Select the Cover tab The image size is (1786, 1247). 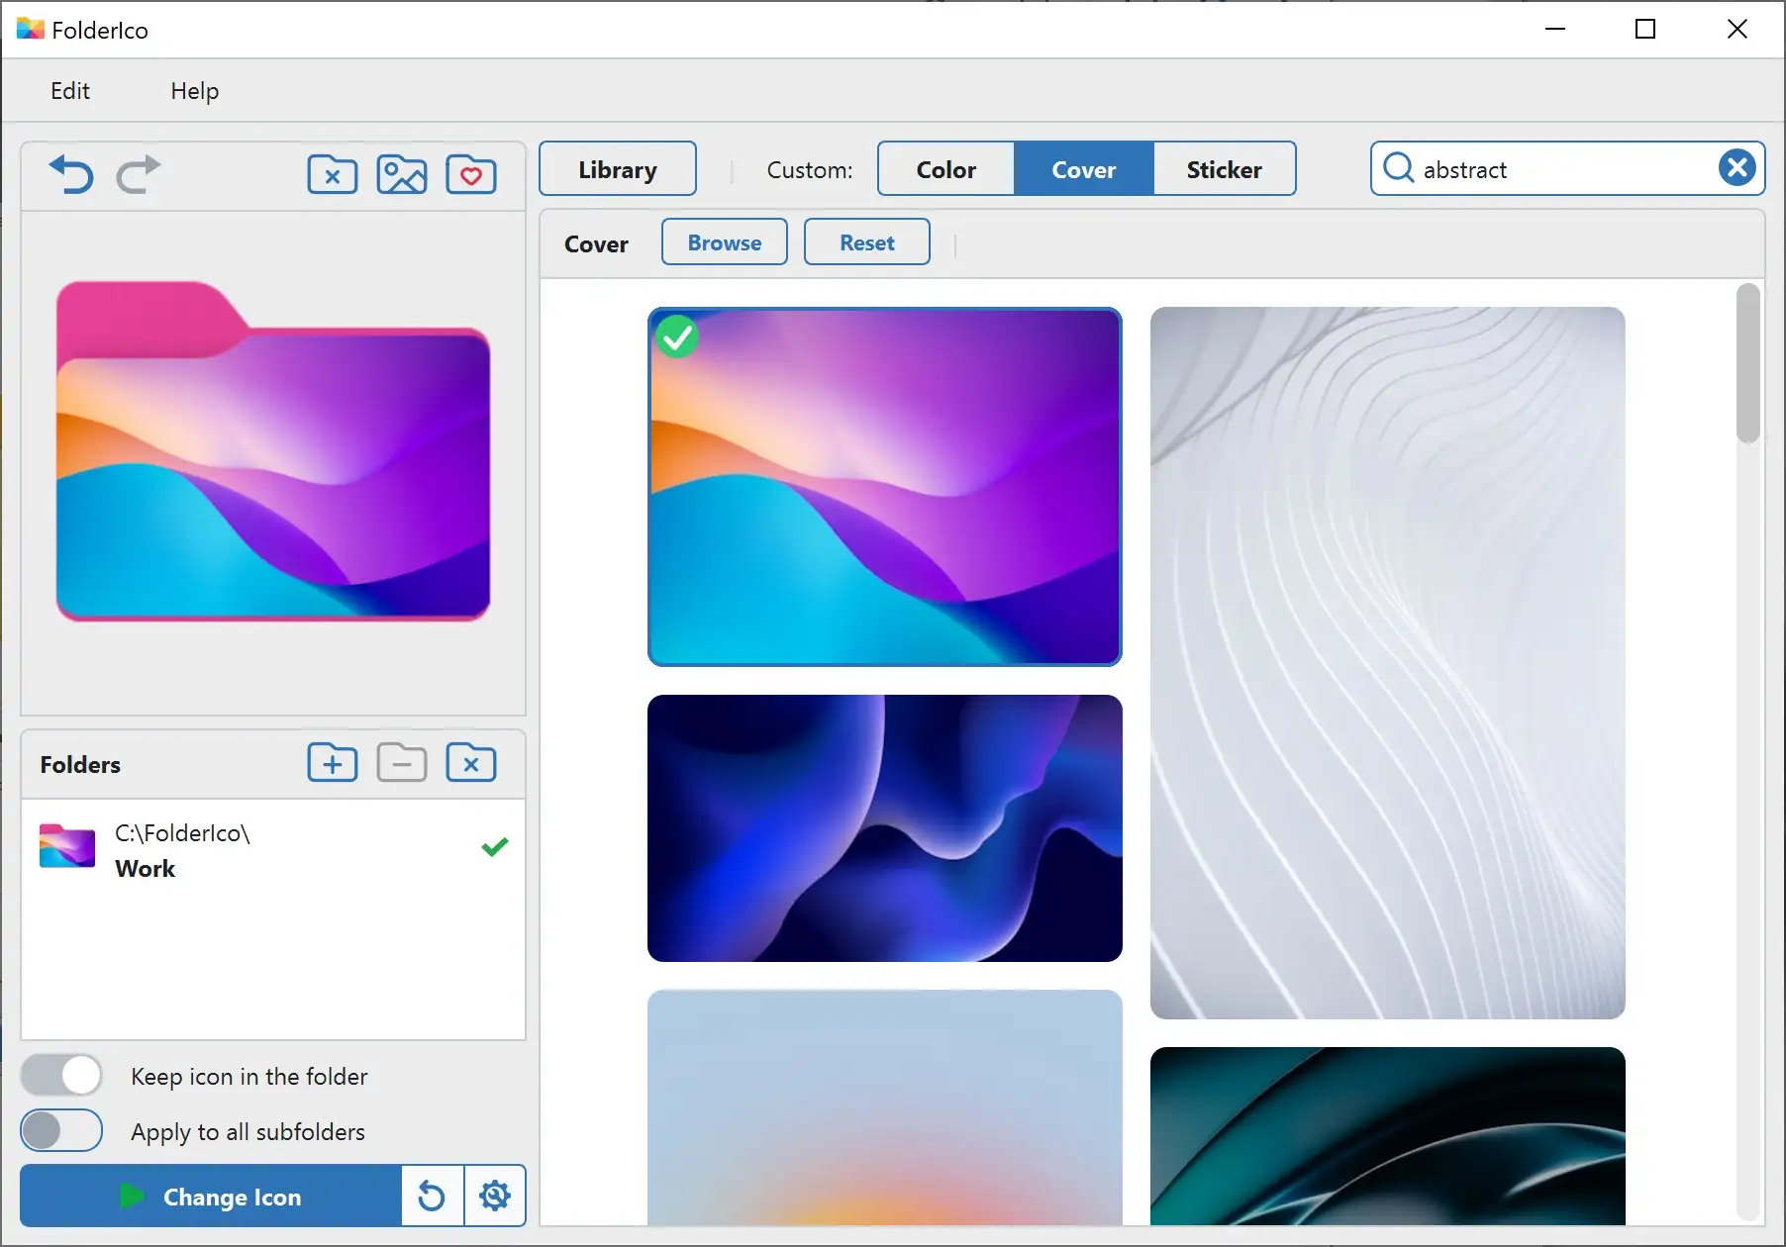pos(1084,169)
